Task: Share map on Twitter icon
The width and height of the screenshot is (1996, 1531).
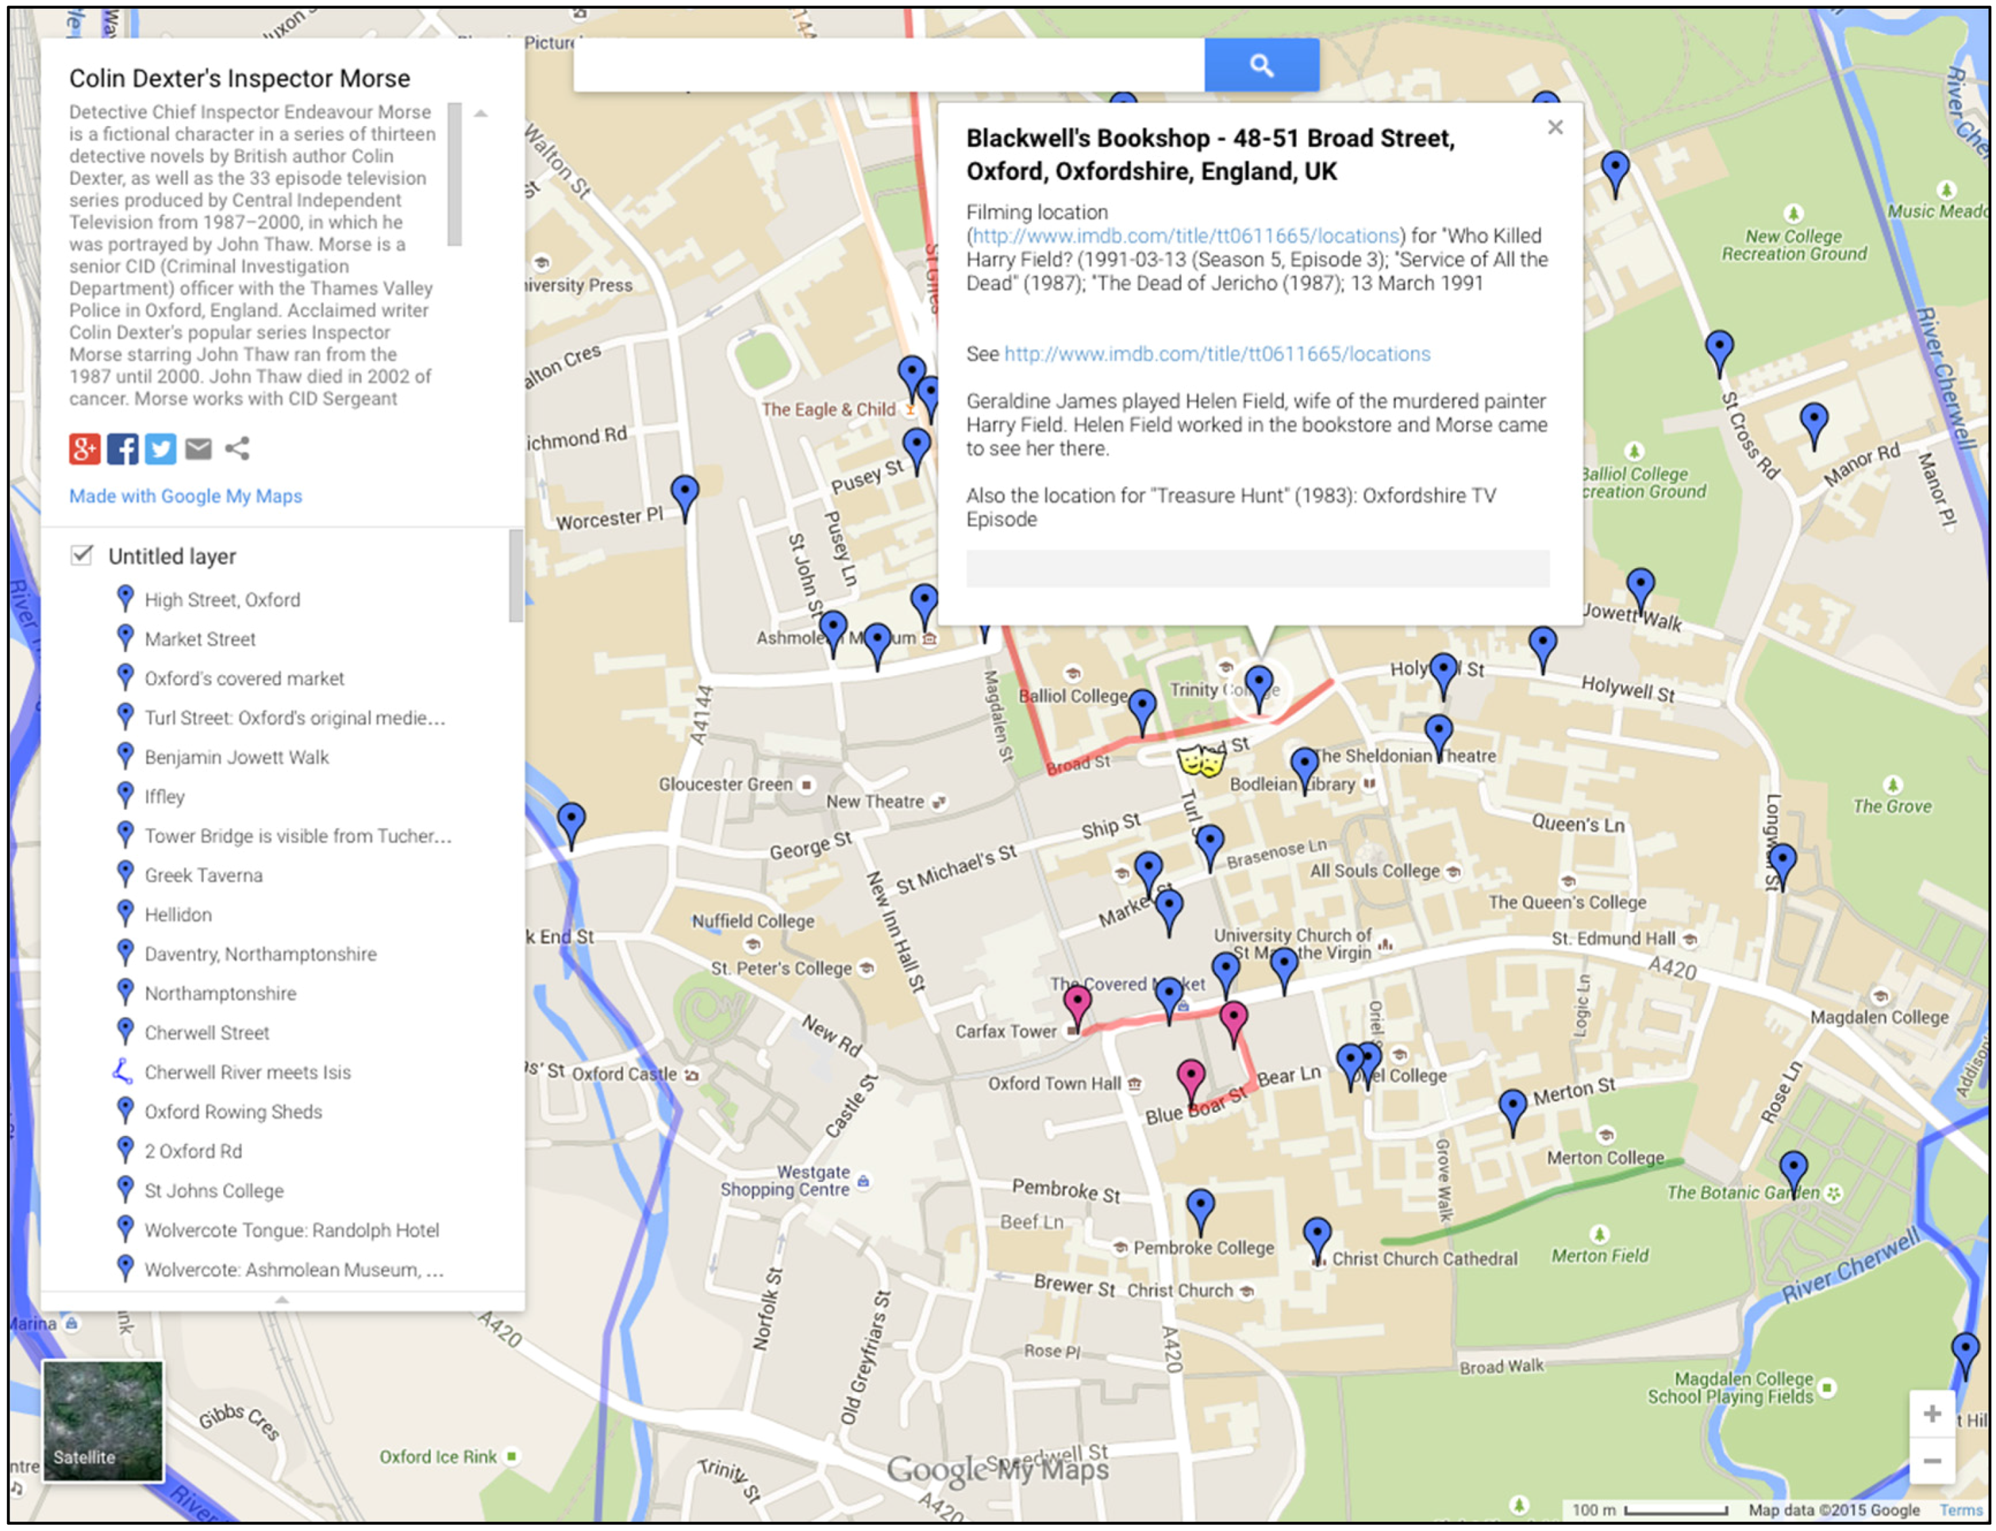Action: coord(161,449)
